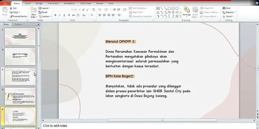The height and width of the screenshot is (129, 259).
Task: Justify the paragraph text
Action: [113, 15]
